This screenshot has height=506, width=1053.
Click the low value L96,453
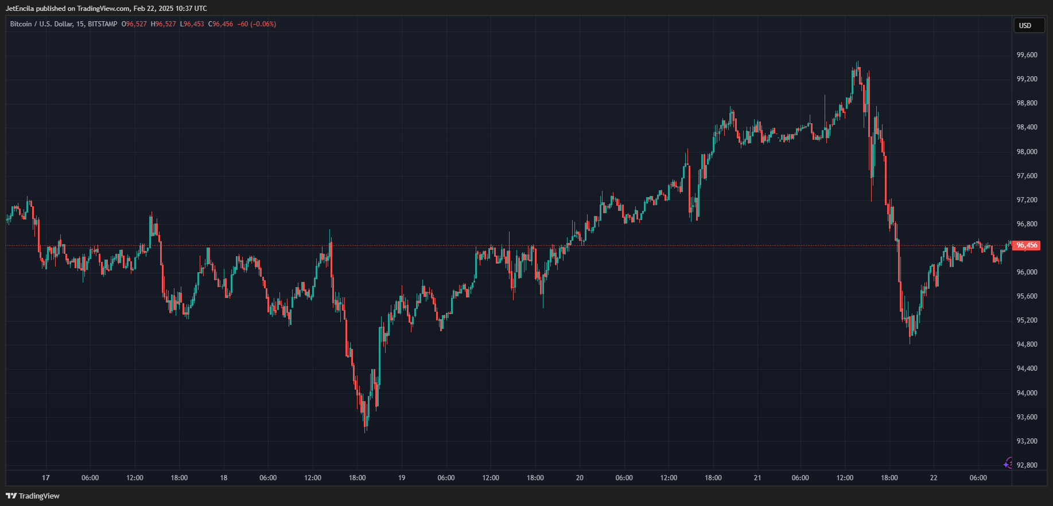[192, 24]
